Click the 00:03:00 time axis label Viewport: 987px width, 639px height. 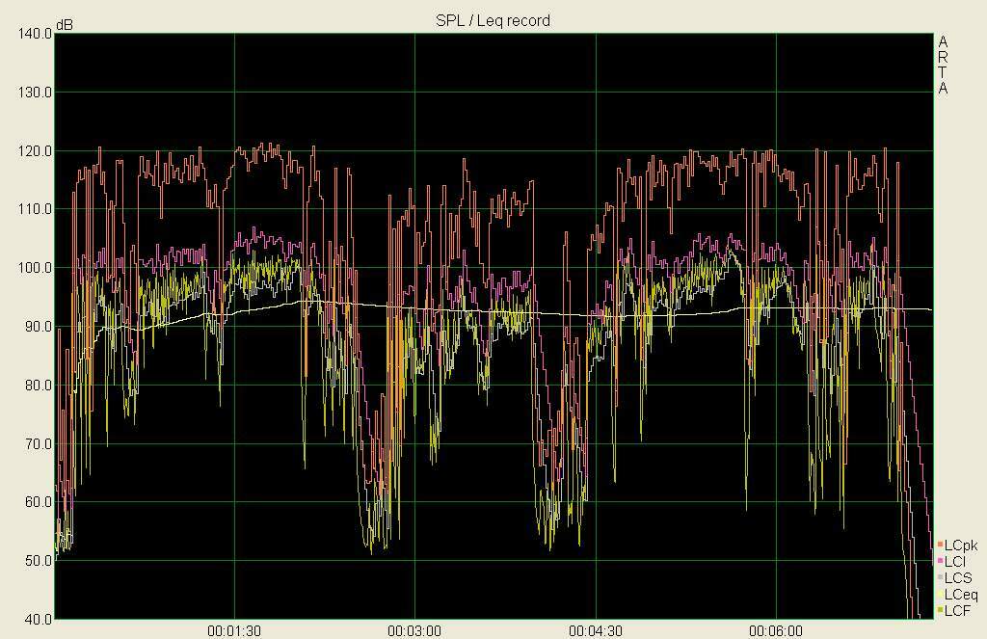(414, 631)
